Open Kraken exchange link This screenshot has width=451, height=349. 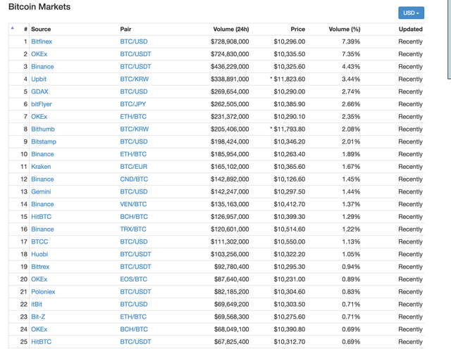point(41,167)
